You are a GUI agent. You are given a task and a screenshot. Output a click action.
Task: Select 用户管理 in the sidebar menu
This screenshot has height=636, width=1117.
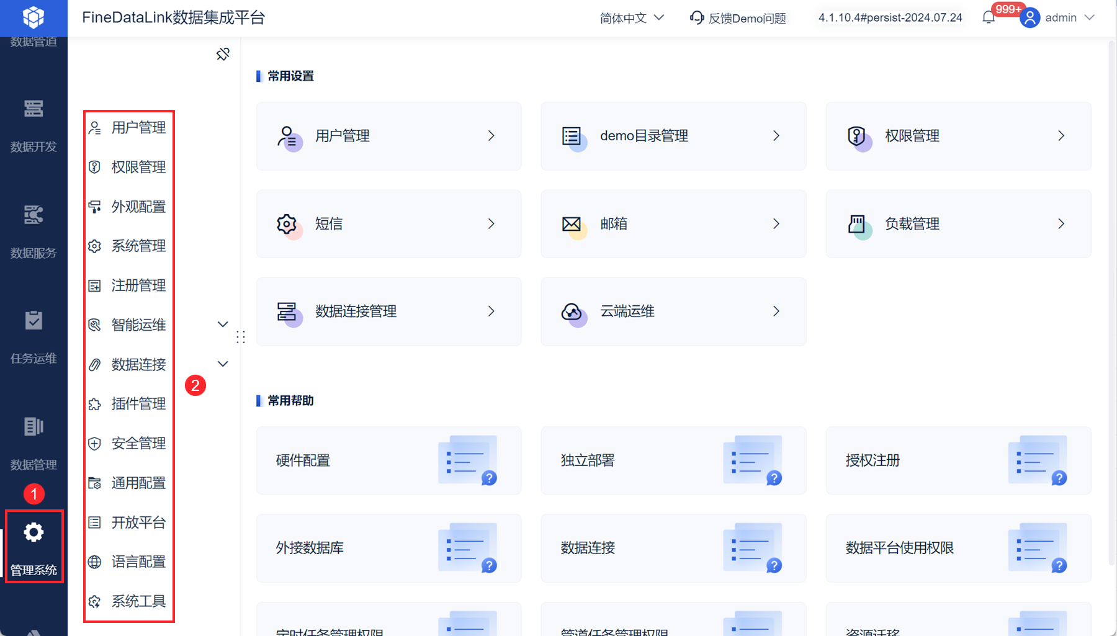point(138,128)
